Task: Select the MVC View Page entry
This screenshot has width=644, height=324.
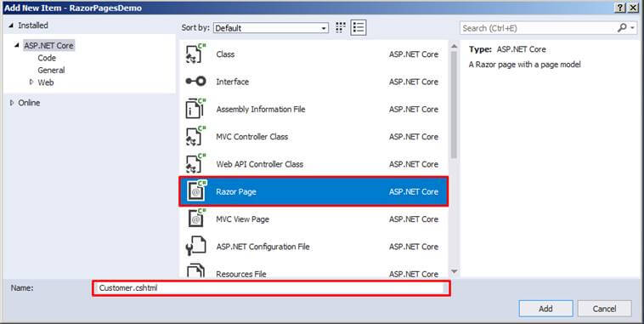Action: pyautogui.click(x=243, y=219)
